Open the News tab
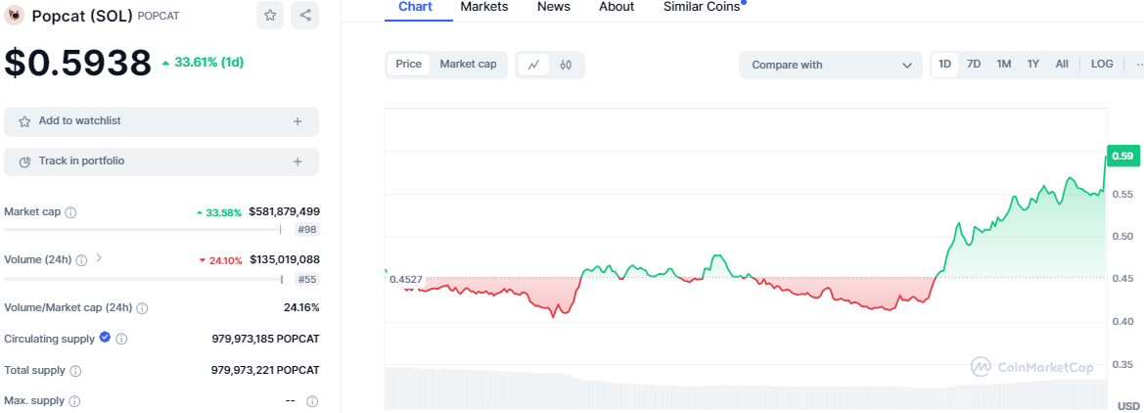Viewport: 1144px width, 413px height. 554,7
